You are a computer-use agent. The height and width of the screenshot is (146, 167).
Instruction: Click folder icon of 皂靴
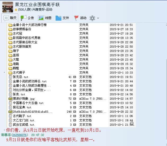(x=10, y=64)
